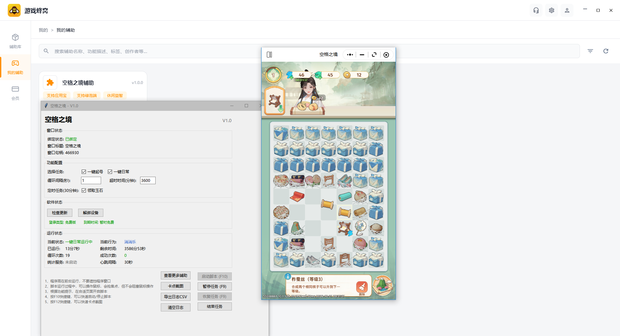This screenshot has width=620, height=336.
Task: Click the loom order card in game
Action: pos(275,101)
